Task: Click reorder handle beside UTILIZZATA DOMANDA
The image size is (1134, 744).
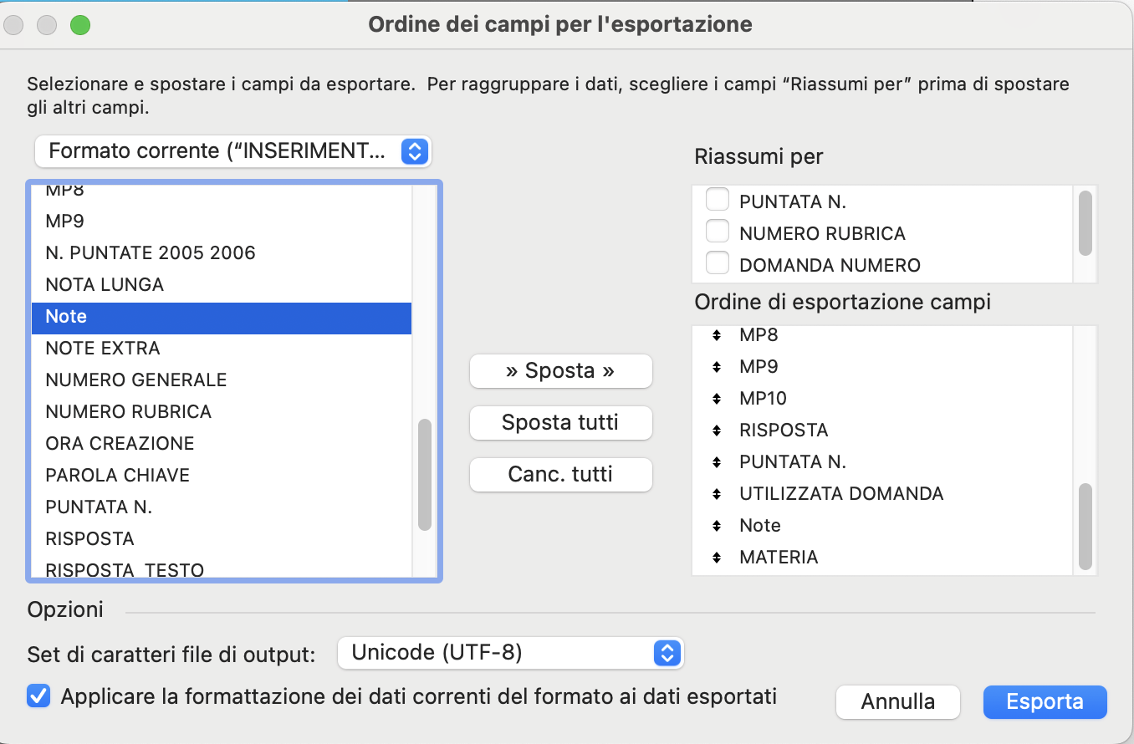Action: (x=717, y=494)
